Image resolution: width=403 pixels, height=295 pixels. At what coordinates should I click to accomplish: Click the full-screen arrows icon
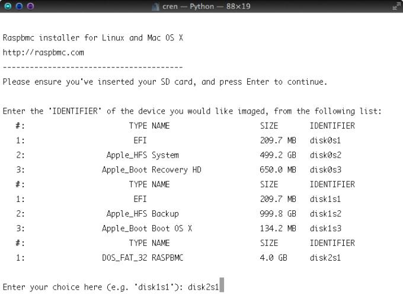396,7
